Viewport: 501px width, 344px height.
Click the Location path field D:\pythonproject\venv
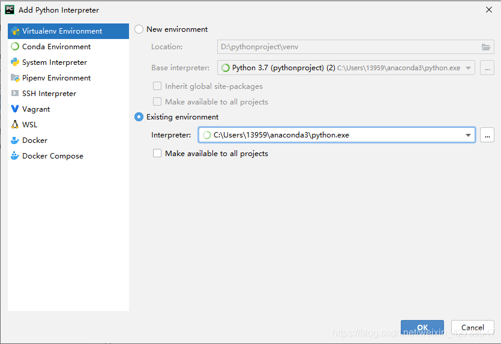356,47
